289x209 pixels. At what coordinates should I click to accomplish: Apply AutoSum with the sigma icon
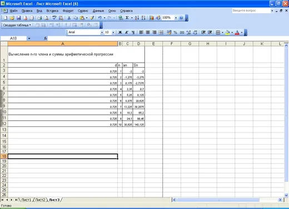tap(127, 18)
